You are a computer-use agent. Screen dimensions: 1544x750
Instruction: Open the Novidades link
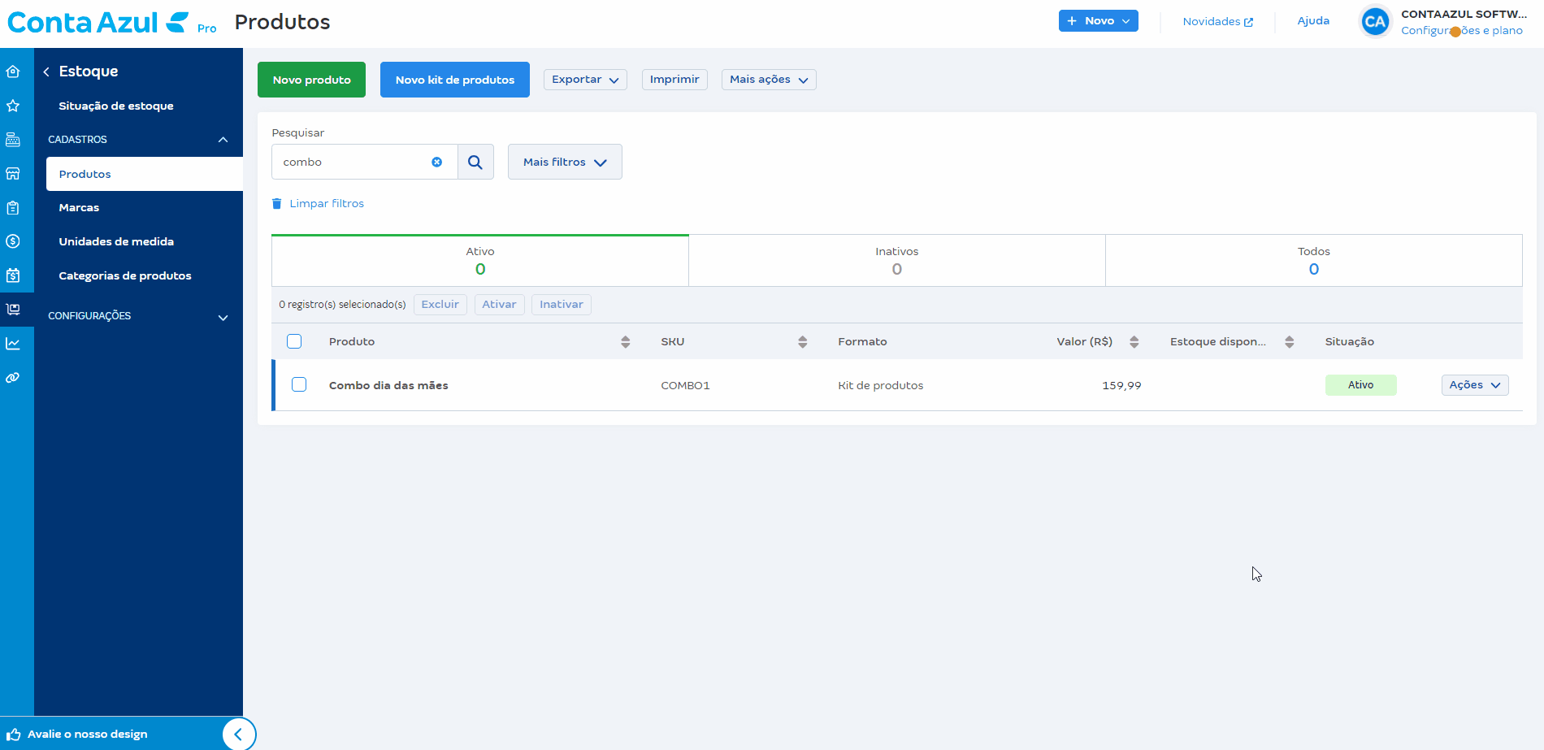pyautogui.click(x=1217, y=22)
